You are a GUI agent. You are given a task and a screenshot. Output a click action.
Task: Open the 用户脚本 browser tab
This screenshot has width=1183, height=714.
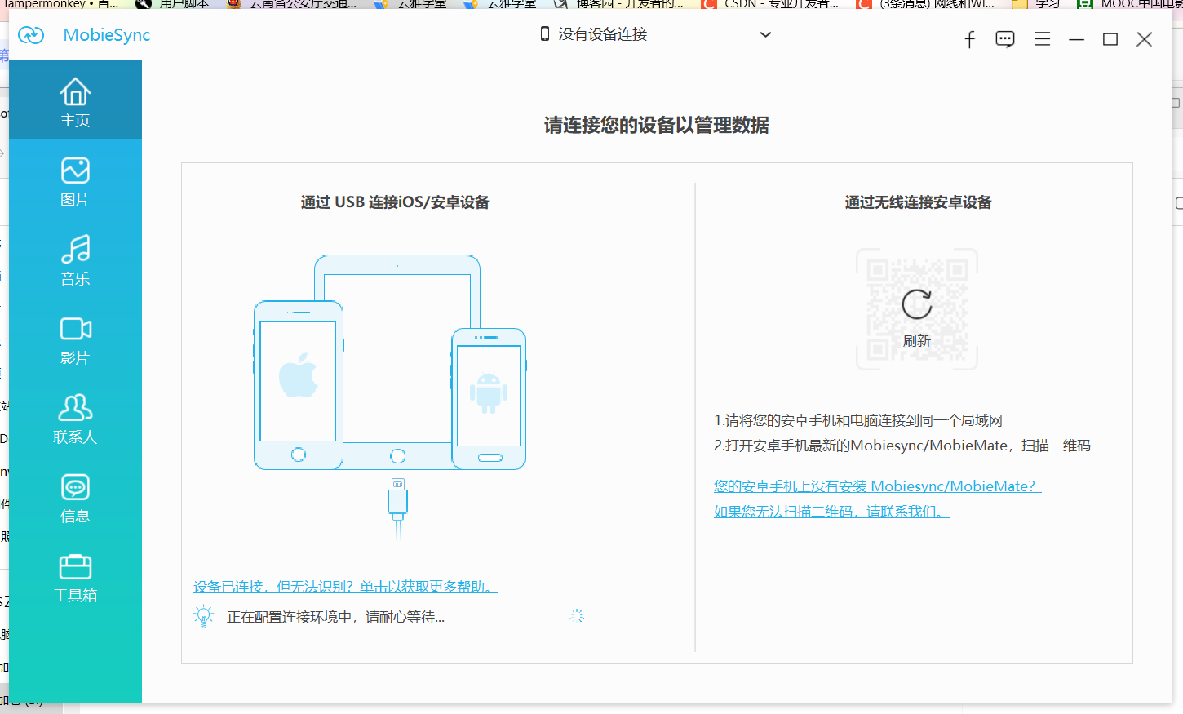pos(172,5)
